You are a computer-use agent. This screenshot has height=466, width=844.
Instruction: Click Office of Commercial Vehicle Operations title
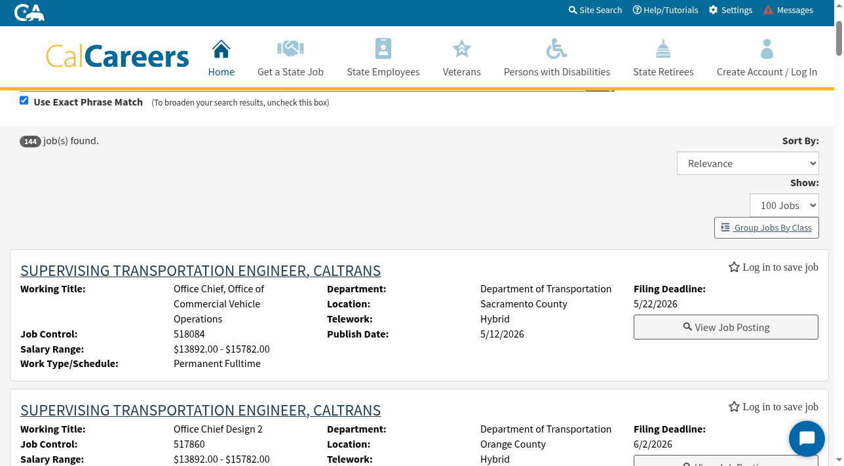tap(219, 304)
